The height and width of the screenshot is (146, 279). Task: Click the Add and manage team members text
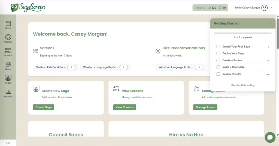pos(219,97)
